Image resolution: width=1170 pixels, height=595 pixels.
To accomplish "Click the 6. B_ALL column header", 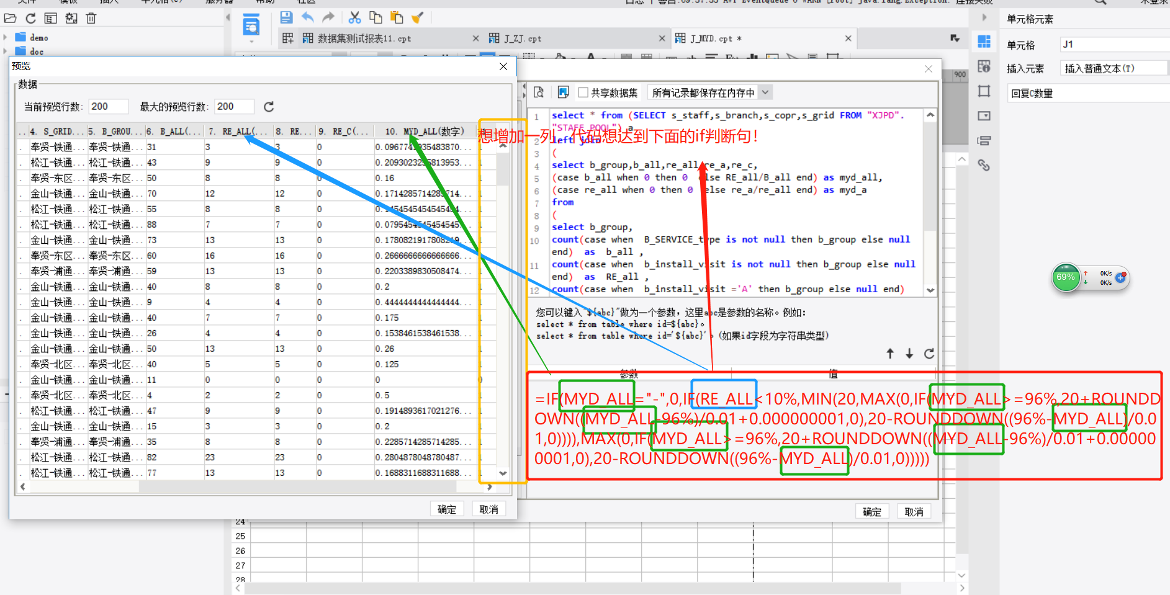I will click(175, 131).
